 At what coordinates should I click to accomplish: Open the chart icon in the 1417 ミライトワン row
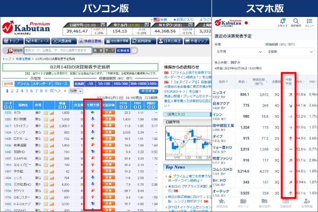pyautogui.click(x=52, y=126)
